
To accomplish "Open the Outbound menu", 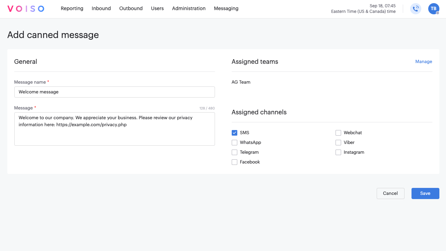I will [131, 8].
